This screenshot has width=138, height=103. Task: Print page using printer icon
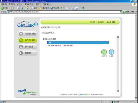click(x=72, y=8)
